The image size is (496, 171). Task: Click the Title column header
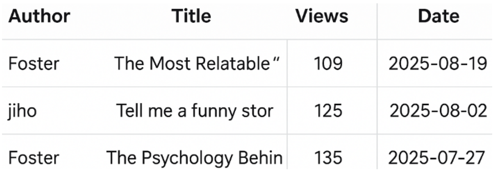click(191, 16)
